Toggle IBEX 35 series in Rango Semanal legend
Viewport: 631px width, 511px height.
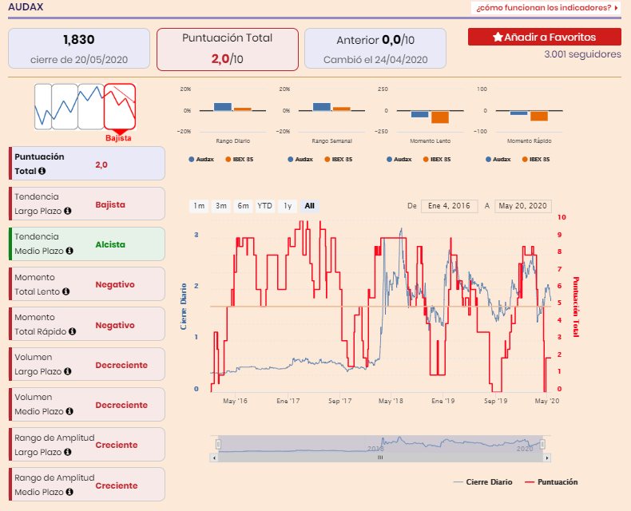click(x=338, y=160)
